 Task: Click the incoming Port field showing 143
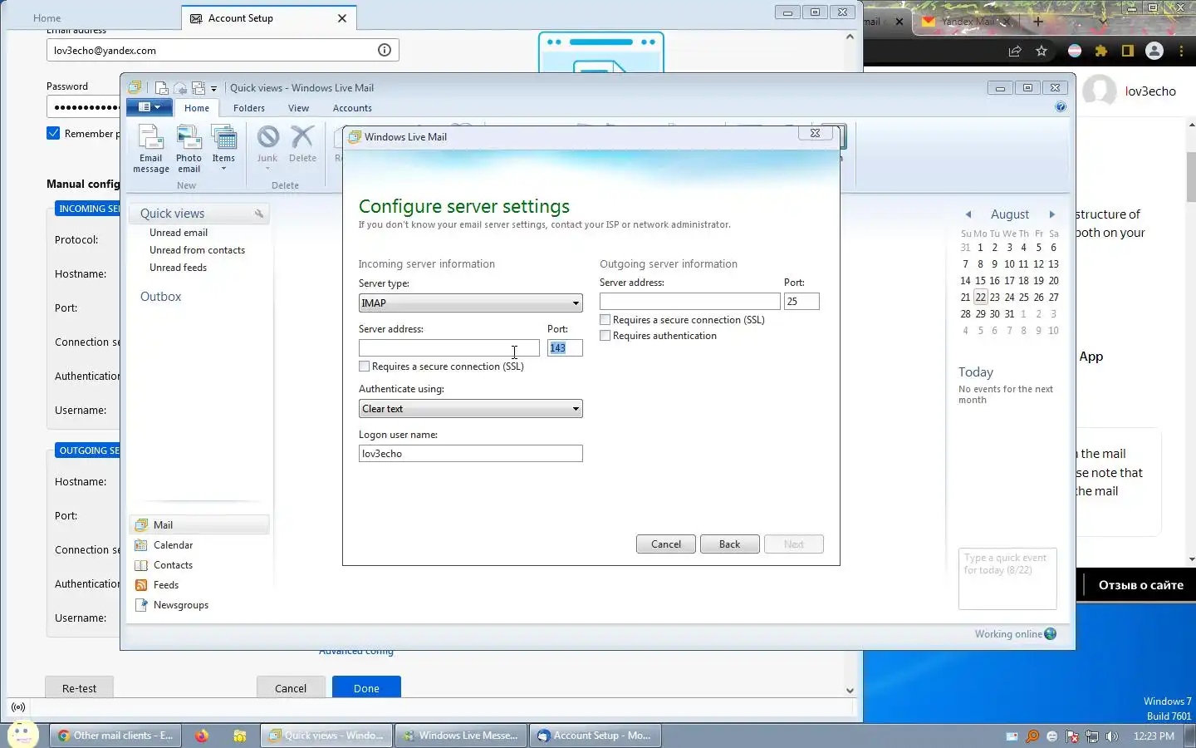(565, 348)
